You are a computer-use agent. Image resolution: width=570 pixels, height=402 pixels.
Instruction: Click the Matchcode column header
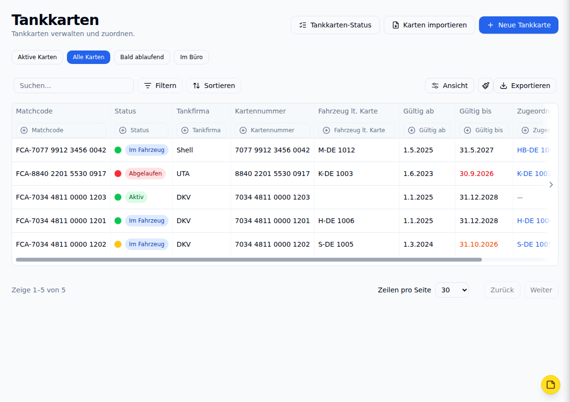34,111
